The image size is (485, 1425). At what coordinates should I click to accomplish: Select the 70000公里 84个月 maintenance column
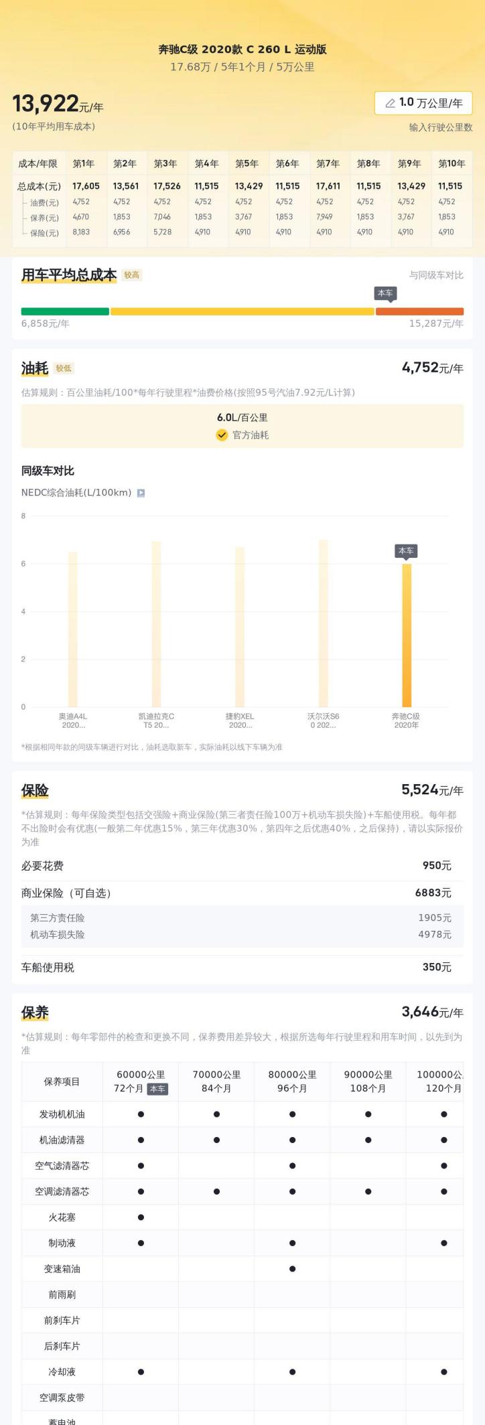[216, 1081]
